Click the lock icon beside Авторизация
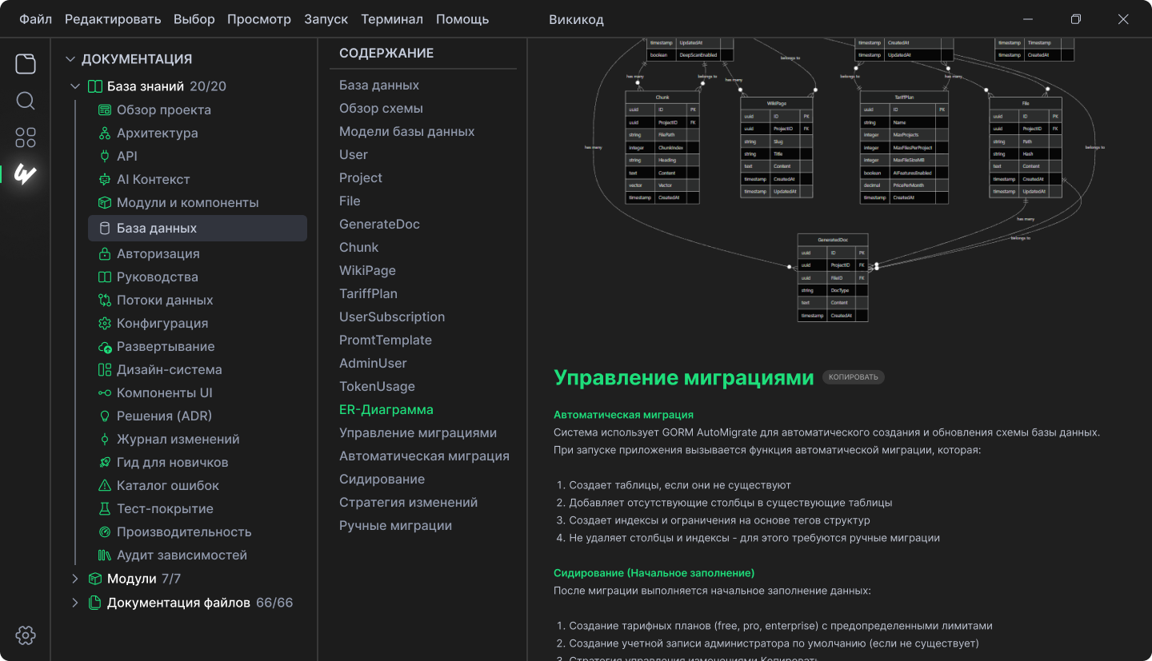The image size is (1152, 661). [x=104, y=254]
